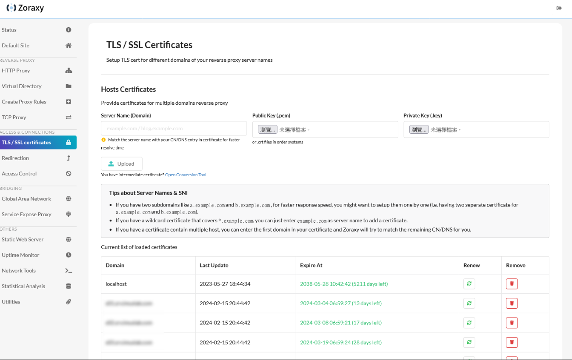Click the Server Name domain input field
The width and height of the screenshot is (572, 360).
tap(174, 128)
